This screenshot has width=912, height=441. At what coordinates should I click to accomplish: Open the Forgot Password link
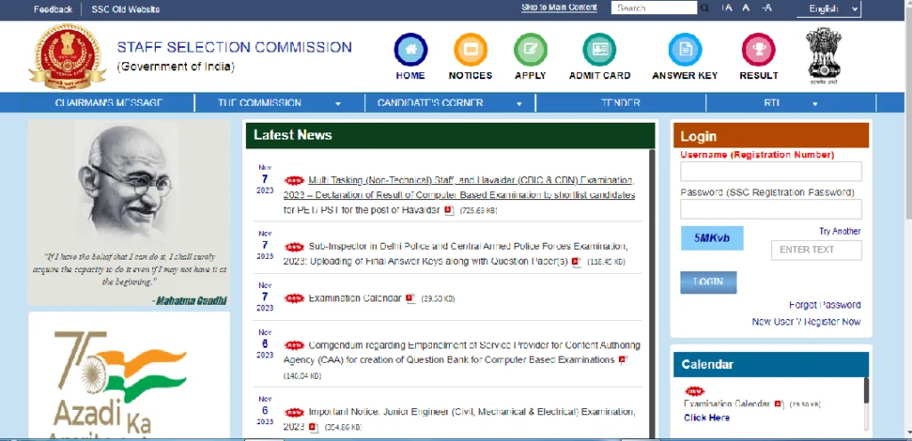[x=825, y=305]
